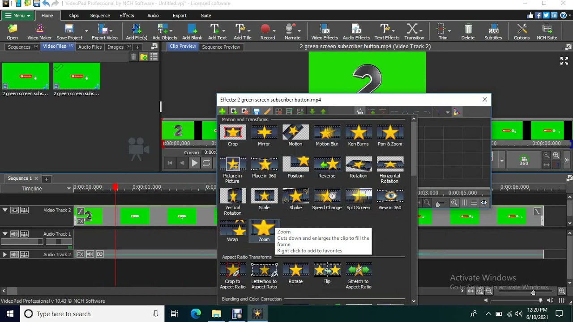Apply the Shake effect
The width and height of the screenshot is (573, 322).
(x=295, y=199)
